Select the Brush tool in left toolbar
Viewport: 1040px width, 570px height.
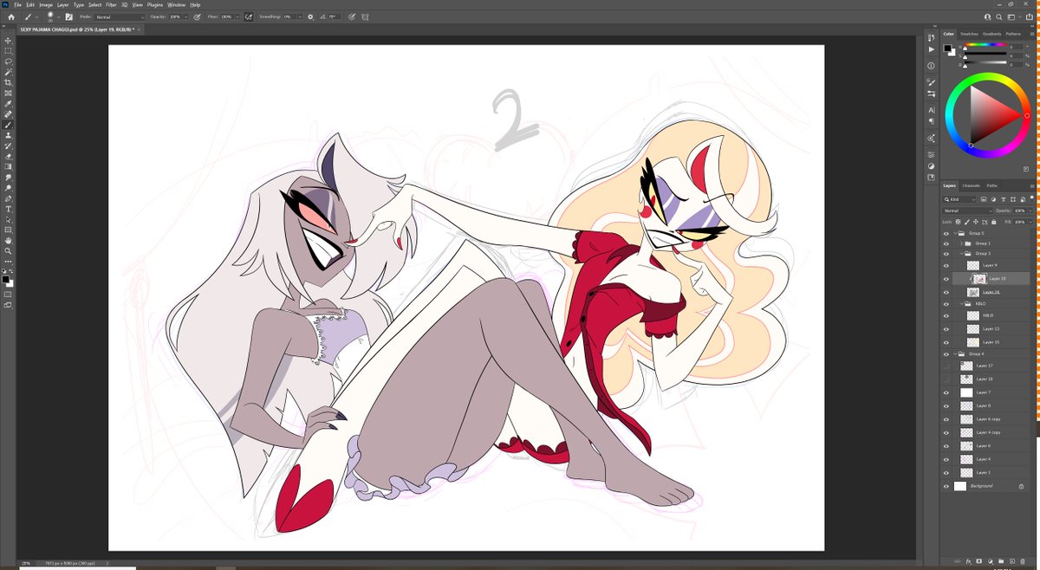(9, 125)
